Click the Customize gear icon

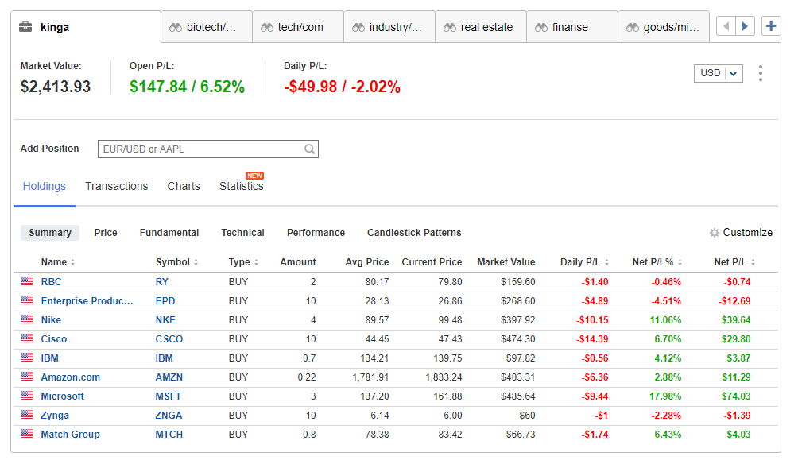click(x=715, y=233)
